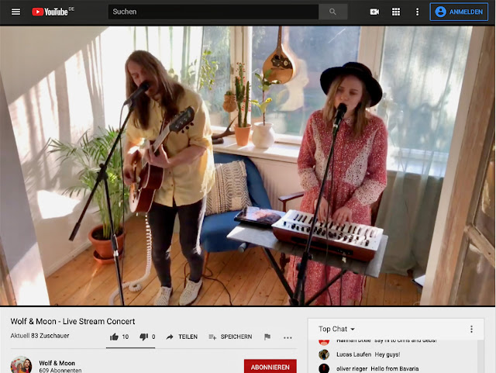Select the 'Hello from Bavaria' chat message
Image resolution: width=496 pixels, height=373 pixels.
(394, 368)
